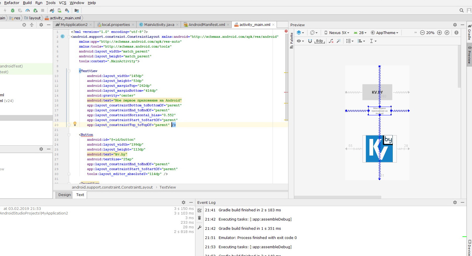Collapse Button tag fold marker line 22
472x256 pixels.
(x=69, y=135)
